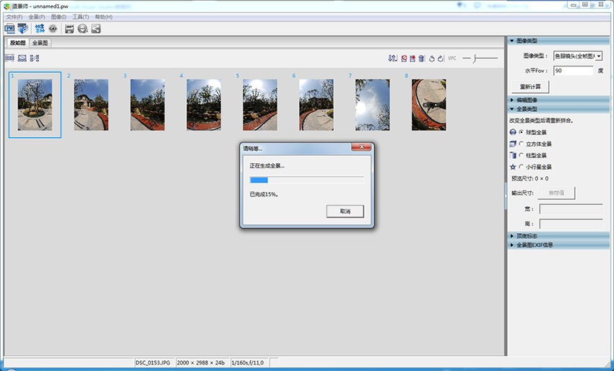Switch to the 全景图 tab
614x371 pixels.
pyautogui.click(x=40, y=43)
